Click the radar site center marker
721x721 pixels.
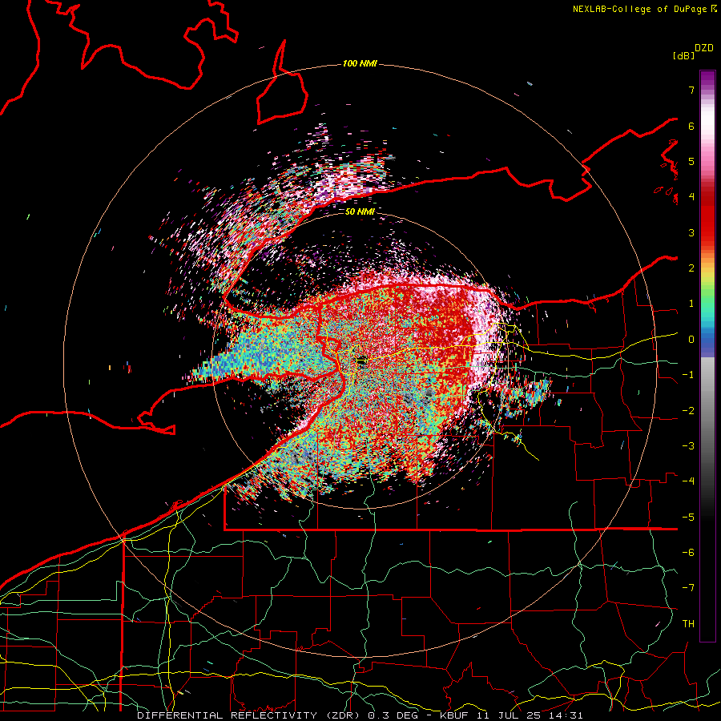point(361,362)
